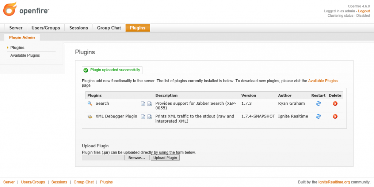Open Plugins in the sidebar
This screenshot has width=374, height=187.
tap(17, 48)
